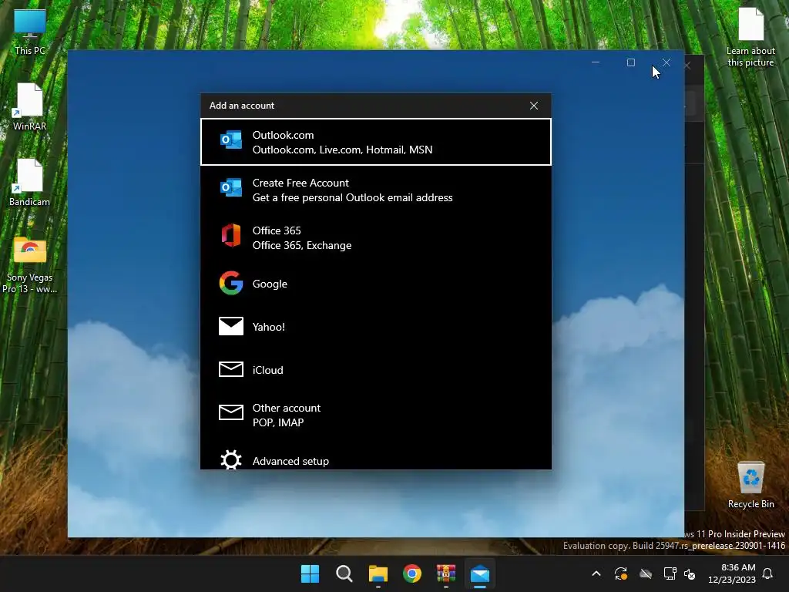
Task: Click the Advanced setup gear icon
Action: point(231,459)
